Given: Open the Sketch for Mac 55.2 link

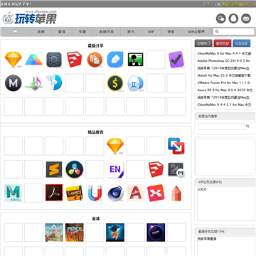Looking at the screenshot, I should 224,75.
